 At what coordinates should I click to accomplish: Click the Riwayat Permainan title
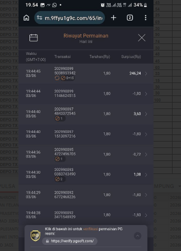86,35
